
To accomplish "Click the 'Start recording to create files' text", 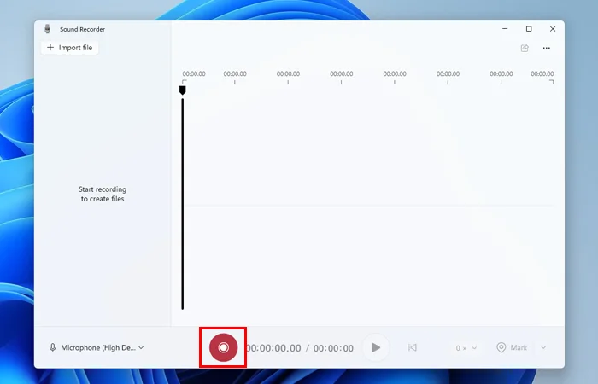I will [103, 194].
